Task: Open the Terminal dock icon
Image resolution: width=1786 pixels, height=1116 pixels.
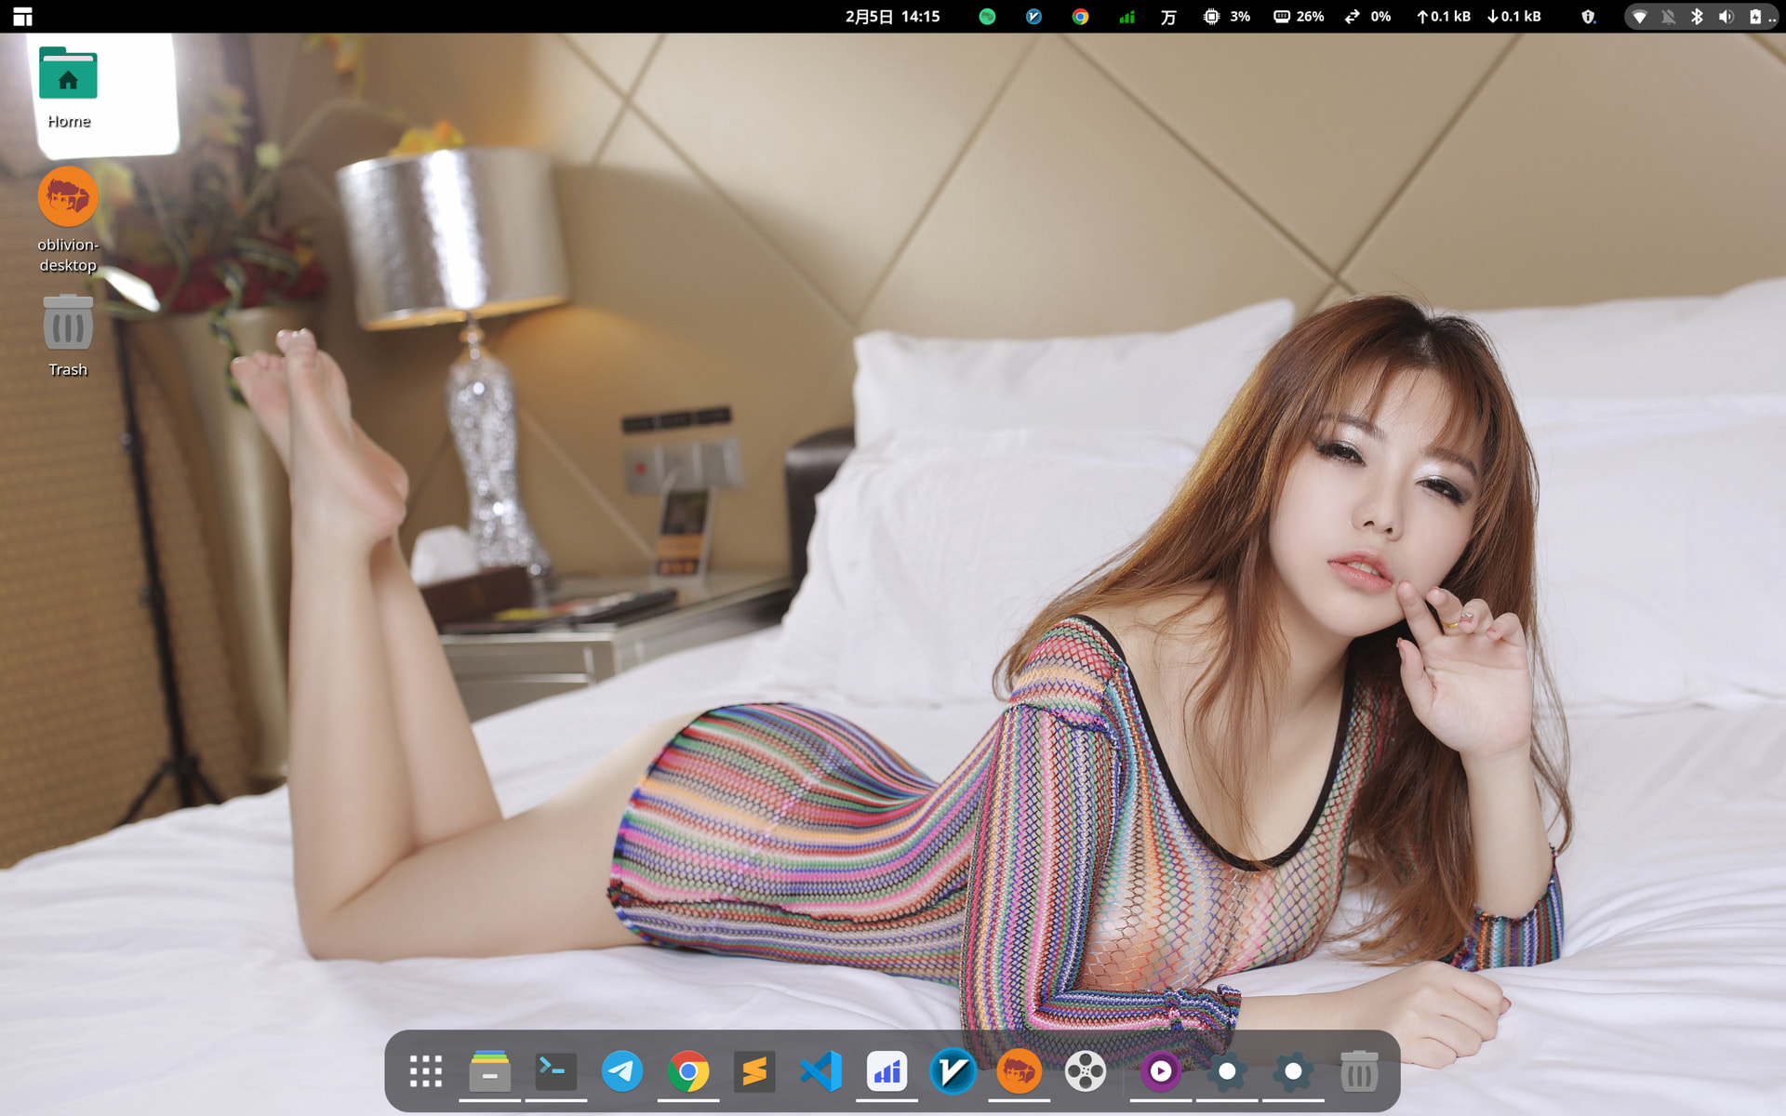Action: (x=555, y=1071)
